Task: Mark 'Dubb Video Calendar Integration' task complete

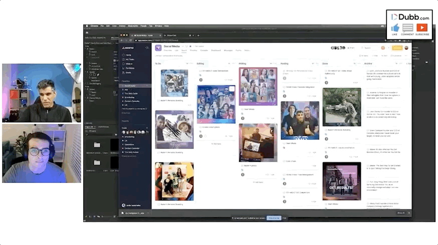Action: click(x=284, y=87)
